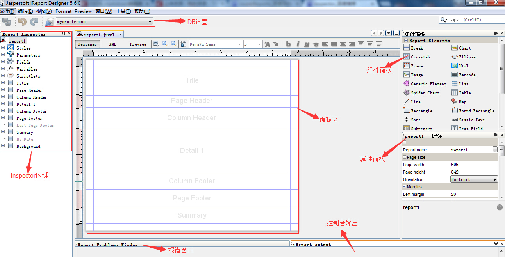Open the report query database icon
The height and width of the screenshot is (257, 505).
(x=155, y=44)
